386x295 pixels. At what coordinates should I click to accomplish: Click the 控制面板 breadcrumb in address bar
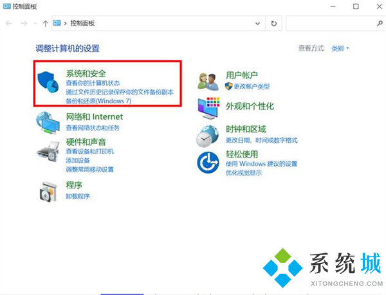click(x=82, y=23)
